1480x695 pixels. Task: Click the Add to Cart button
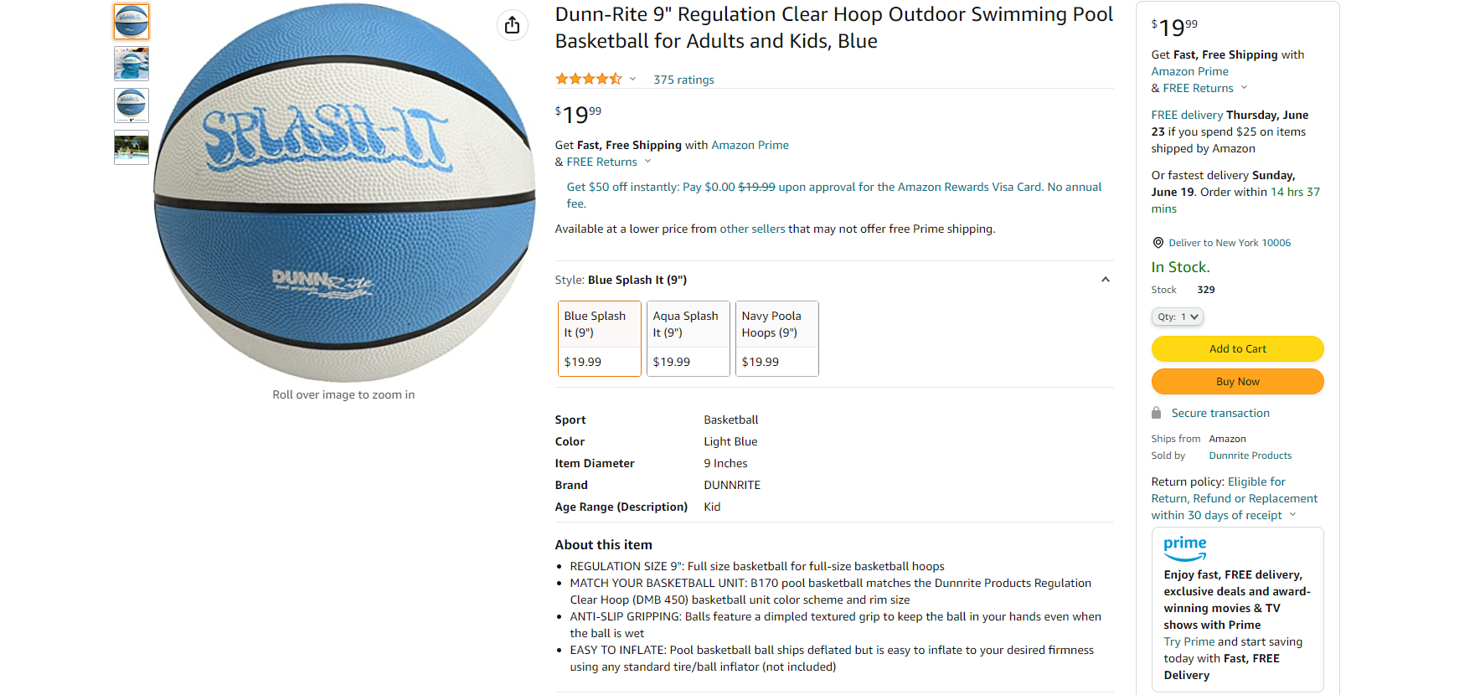click(1237, 348)
